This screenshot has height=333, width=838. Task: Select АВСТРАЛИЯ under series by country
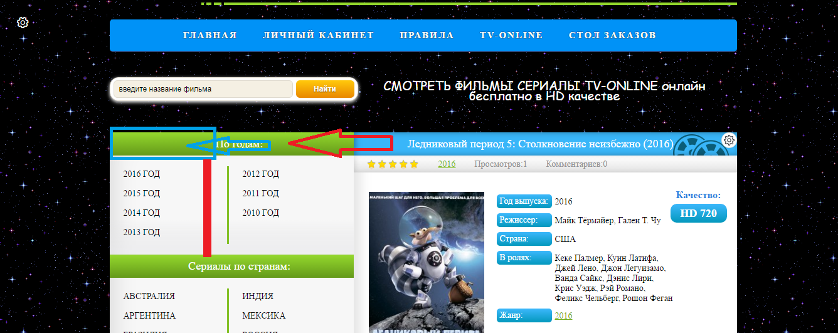pyautogui.click(x=149, y=297)
